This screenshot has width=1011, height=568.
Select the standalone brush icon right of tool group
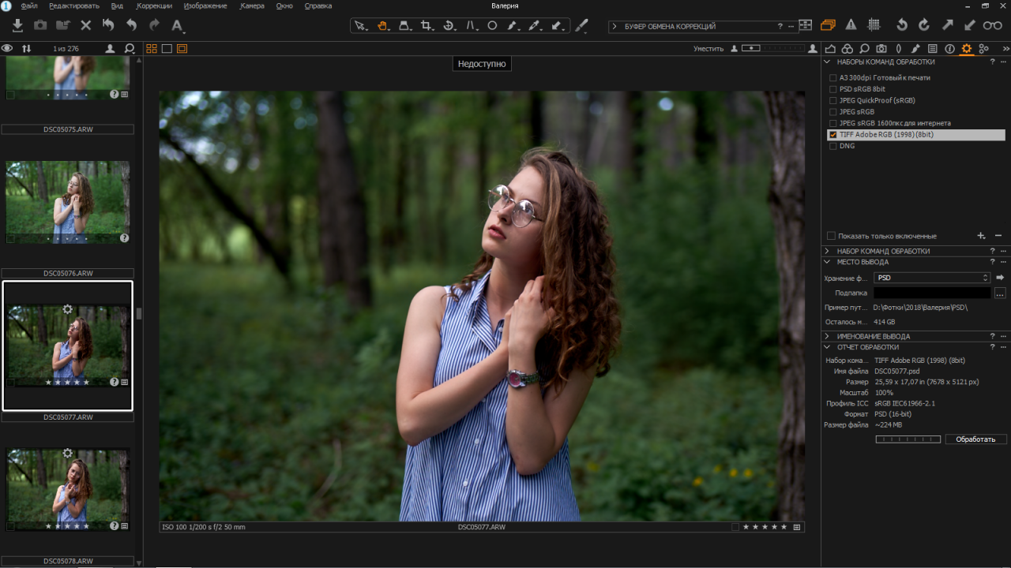(x=581, y=26)
